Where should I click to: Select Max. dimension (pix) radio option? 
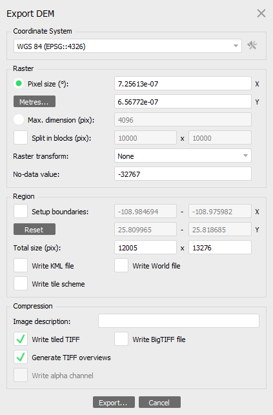[19, 119]
